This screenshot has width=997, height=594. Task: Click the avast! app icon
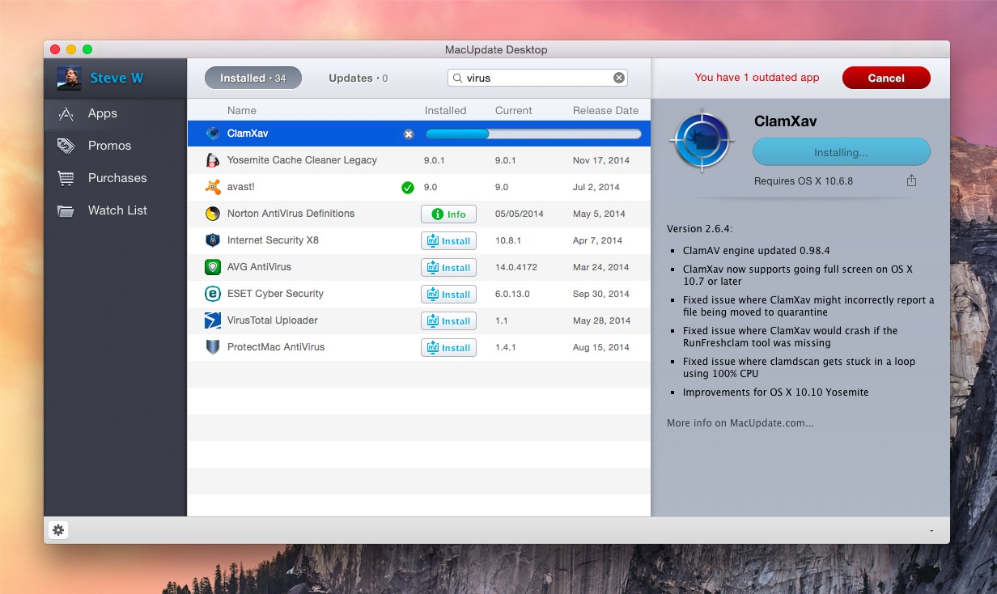click(x=213, y=187)
